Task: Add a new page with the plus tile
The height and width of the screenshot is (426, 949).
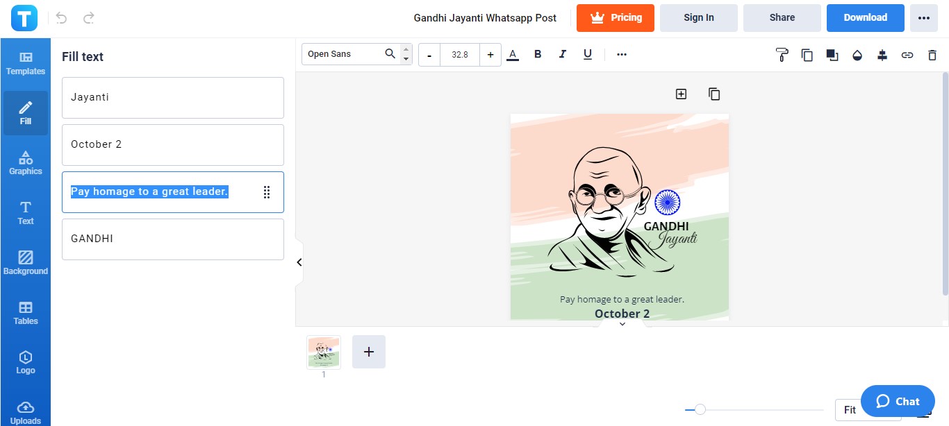Action: click(x=369, y=352)
